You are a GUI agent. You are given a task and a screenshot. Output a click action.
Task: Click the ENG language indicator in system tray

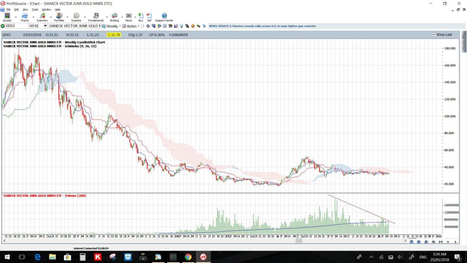pyautogui.click(x=423, y=257)
